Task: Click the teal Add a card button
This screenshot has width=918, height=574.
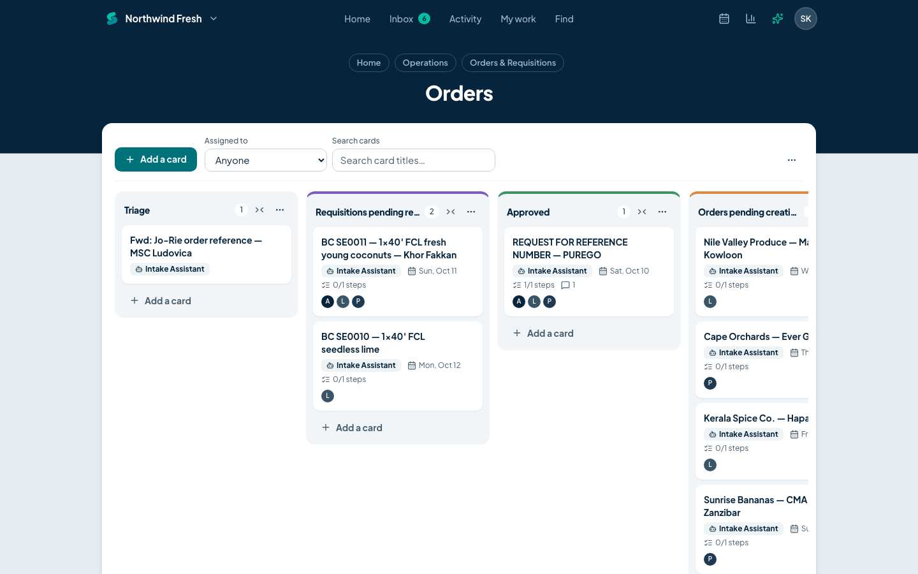Action: [x=156, y=159]
